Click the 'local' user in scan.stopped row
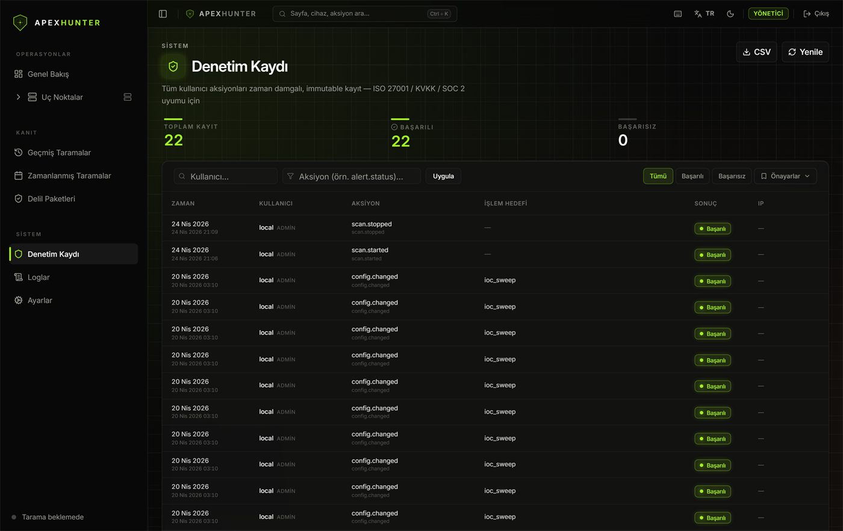 (x=266, y=228)
